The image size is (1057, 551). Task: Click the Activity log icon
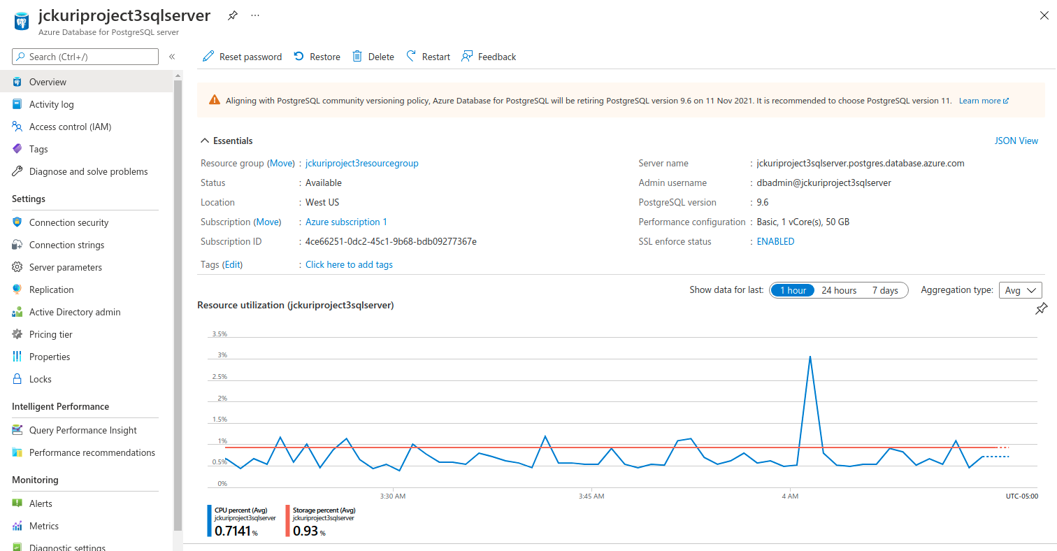[x=17, y=104]
